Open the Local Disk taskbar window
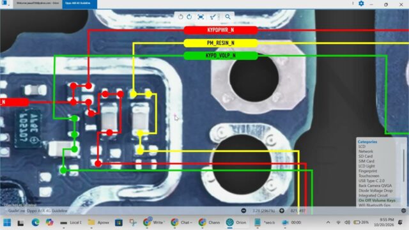The image size is (409, 230). pyautogui.click(x=71, y=222)
